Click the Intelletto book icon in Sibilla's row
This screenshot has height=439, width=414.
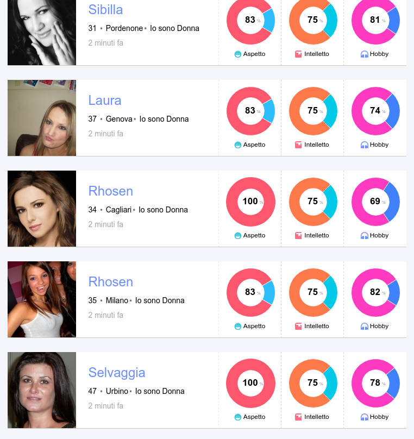tap(298, 54)
